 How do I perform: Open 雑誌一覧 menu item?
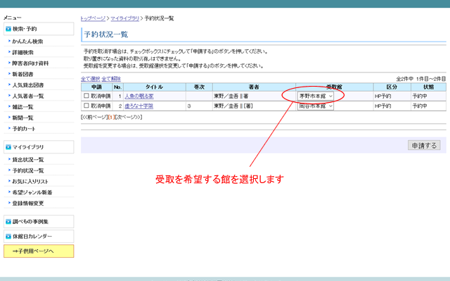(22, 107)
